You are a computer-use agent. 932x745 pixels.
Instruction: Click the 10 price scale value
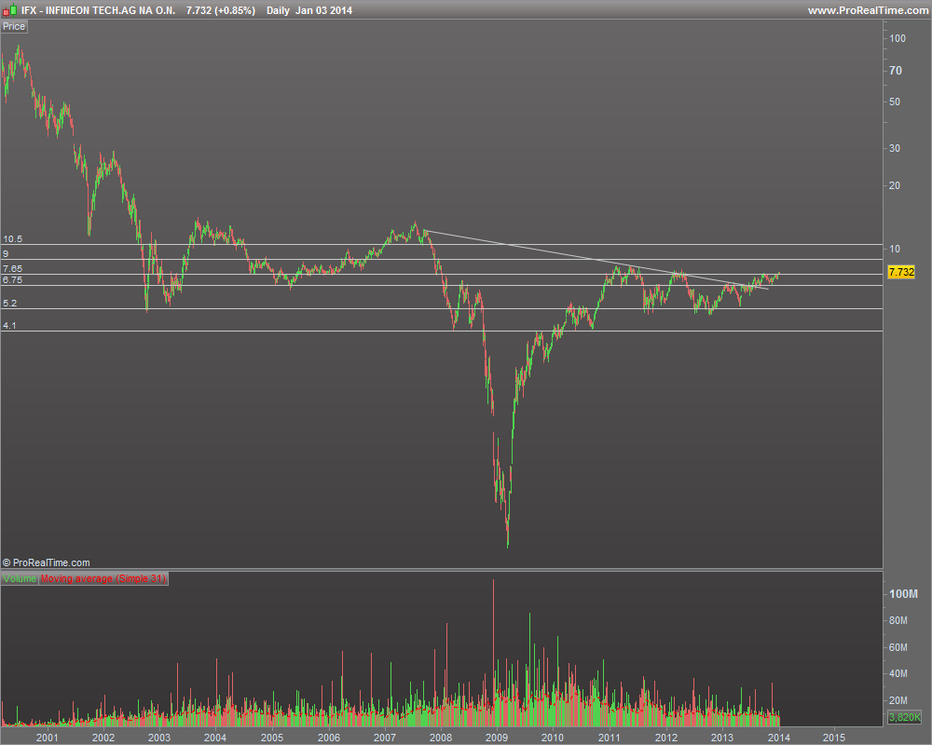895,249
